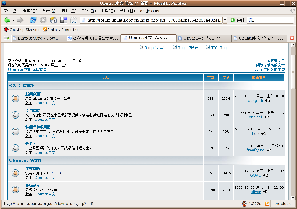Click the new tab icon
Screen dimensions: 297x209
[x=7, y=38]
